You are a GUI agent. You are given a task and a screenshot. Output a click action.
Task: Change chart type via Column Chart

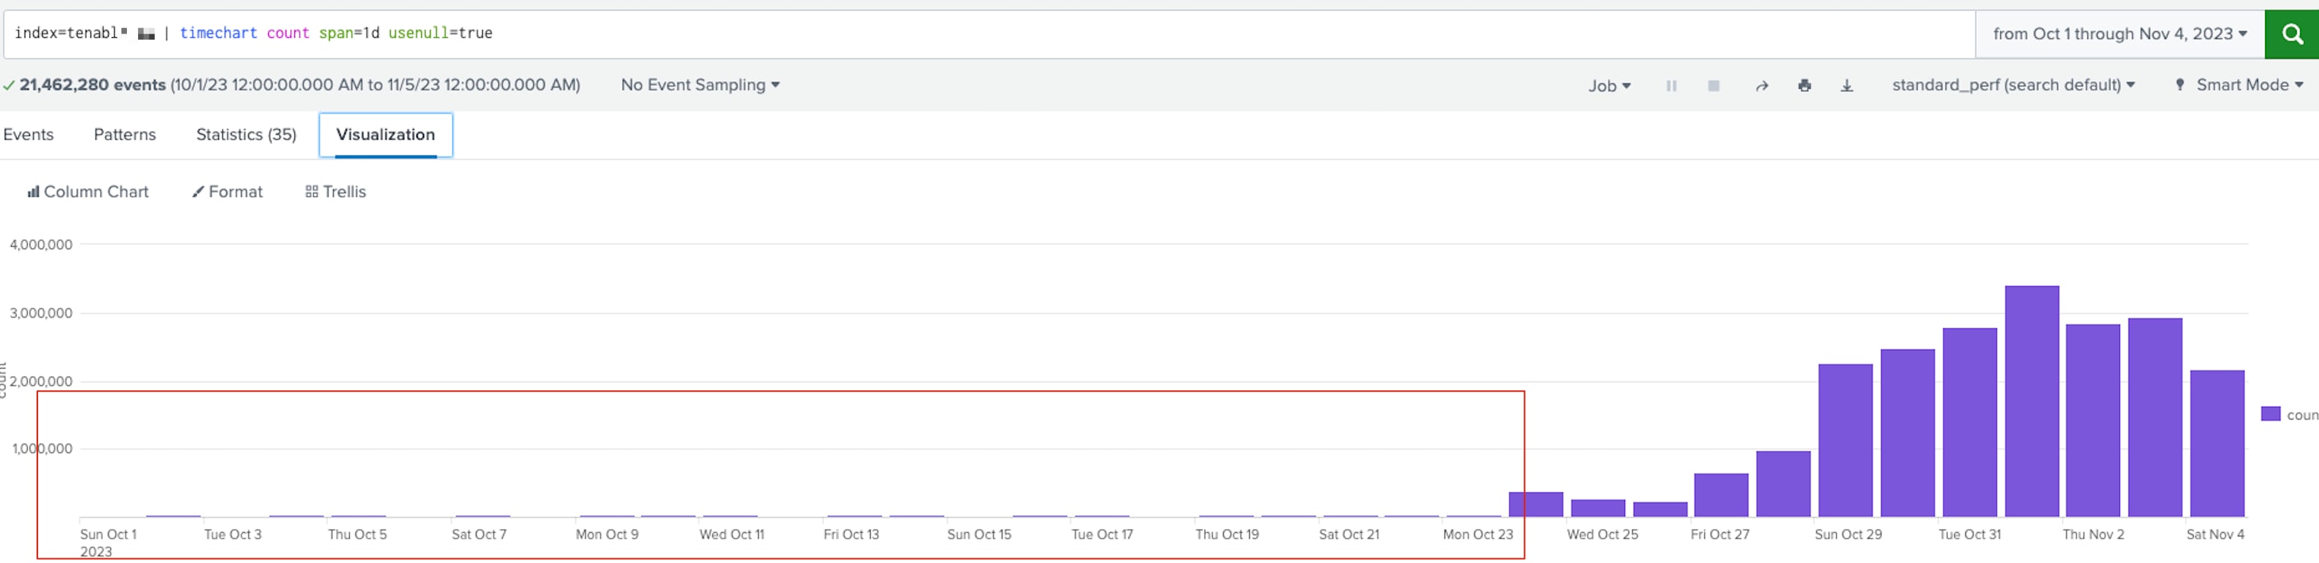click(x=88, y=192)
